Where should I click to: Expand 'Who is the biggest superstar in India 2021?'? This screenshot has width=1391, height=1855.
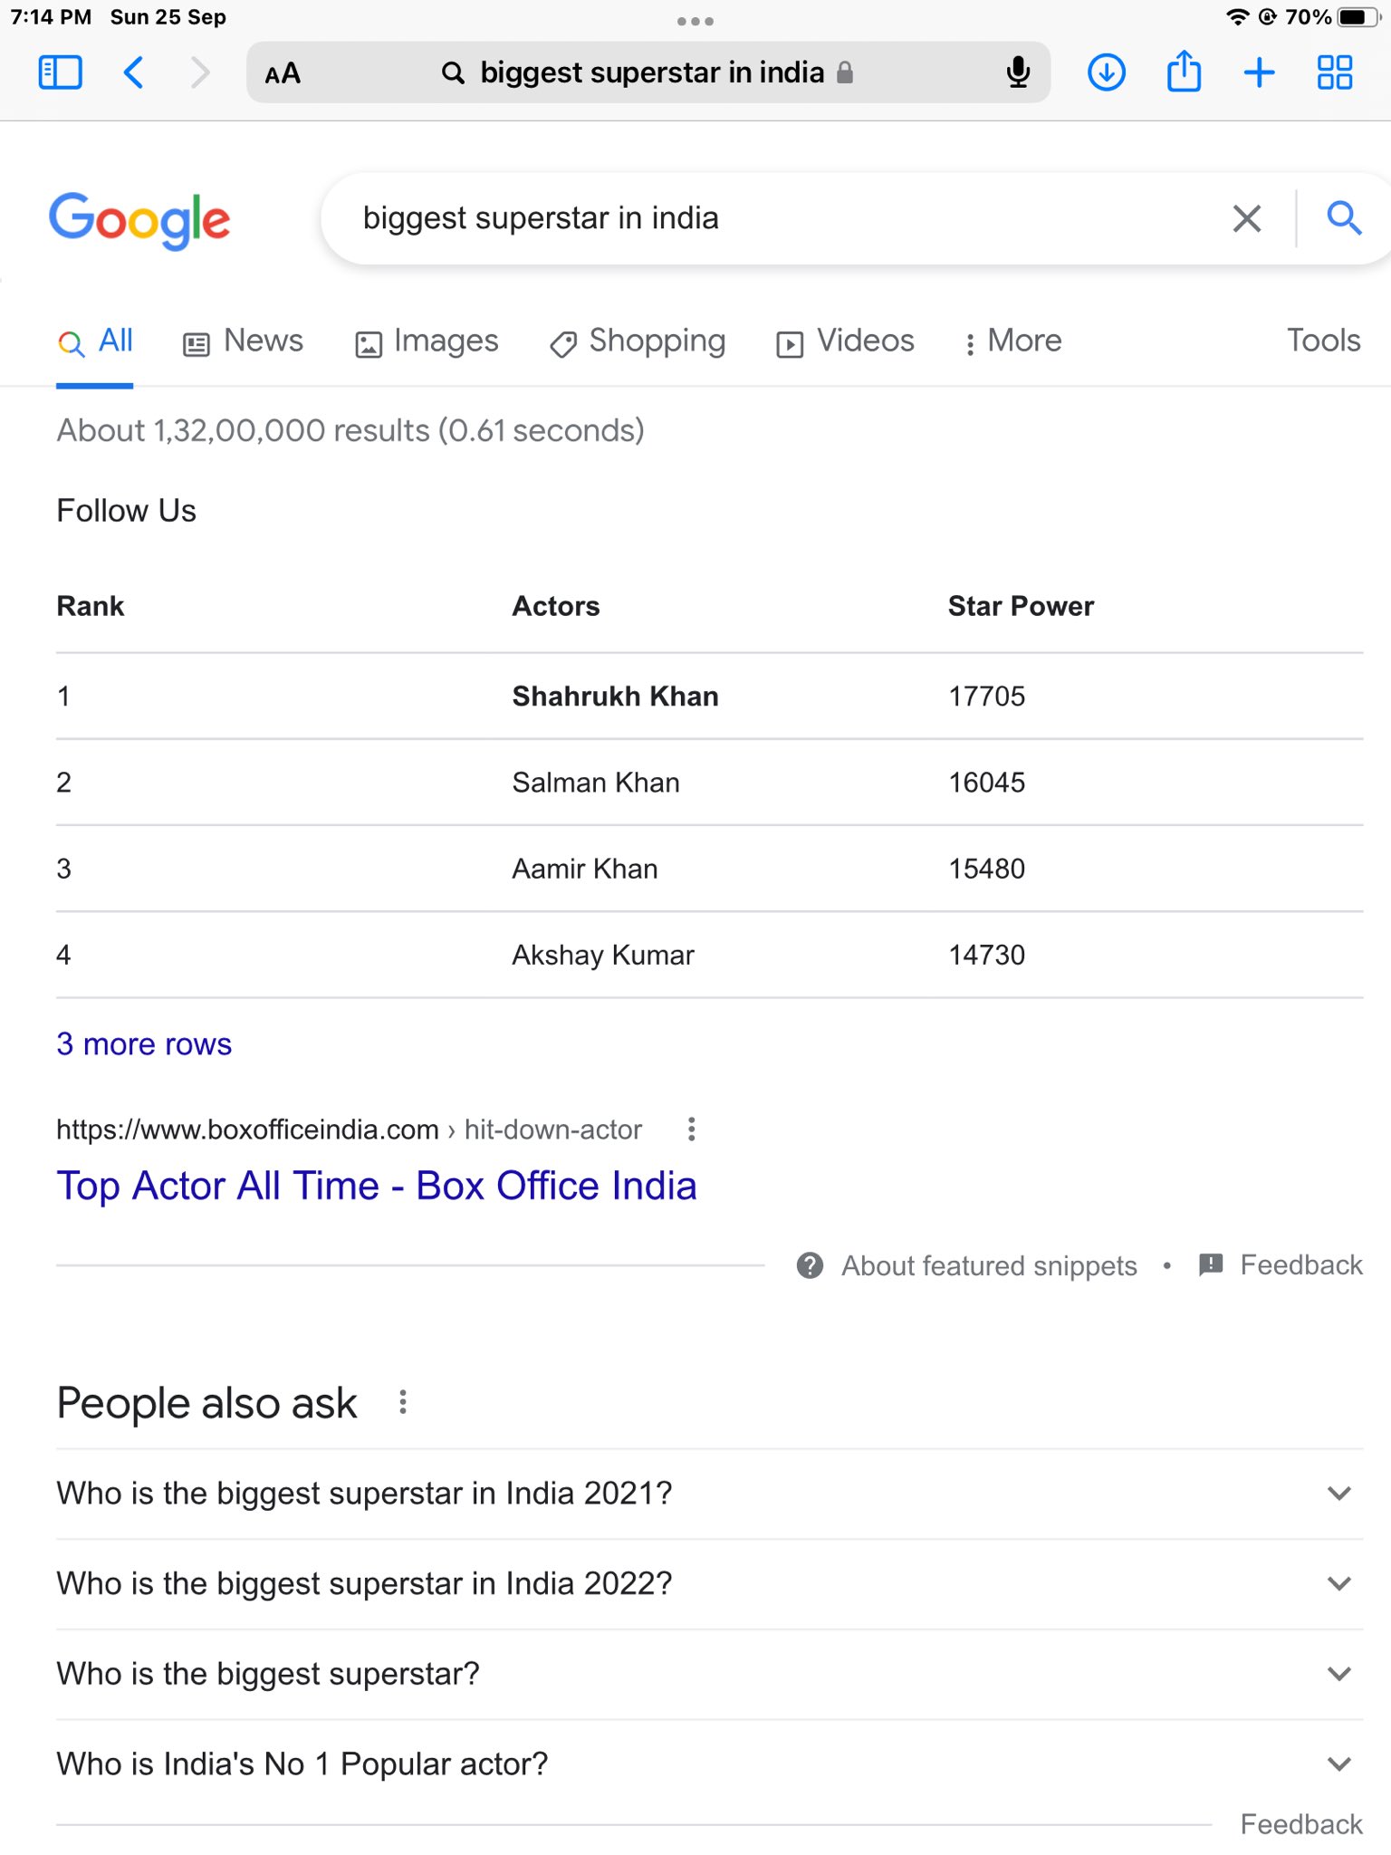click(x=709, y=1494)
